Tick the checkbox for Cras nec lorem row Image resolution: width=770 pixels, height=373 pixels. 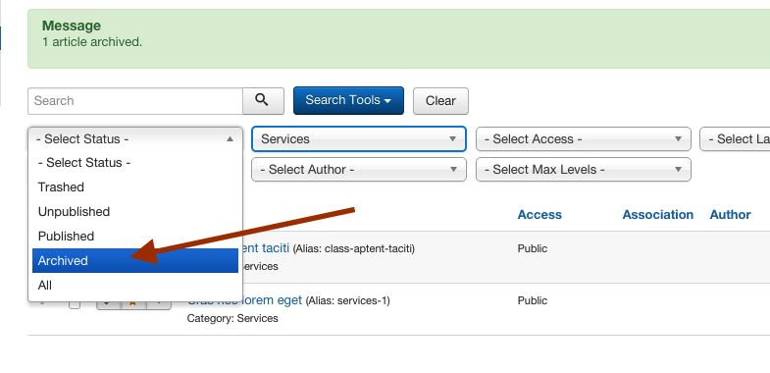[x=75, y=304]
